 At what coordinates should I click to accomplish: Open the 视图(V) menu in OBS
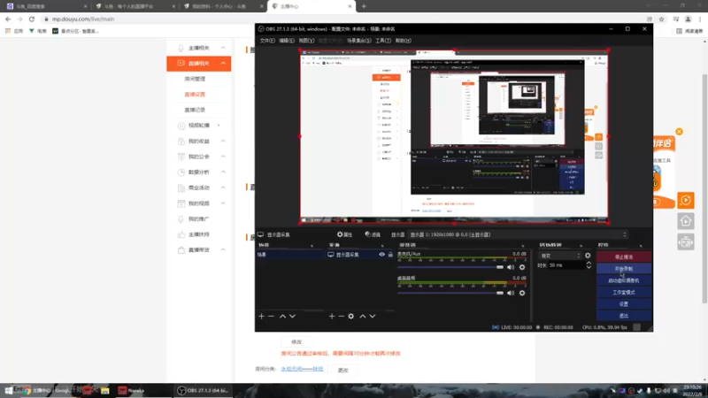306,41
